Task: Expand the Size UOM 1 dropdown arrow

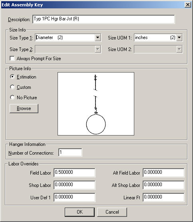Action: 179,37
